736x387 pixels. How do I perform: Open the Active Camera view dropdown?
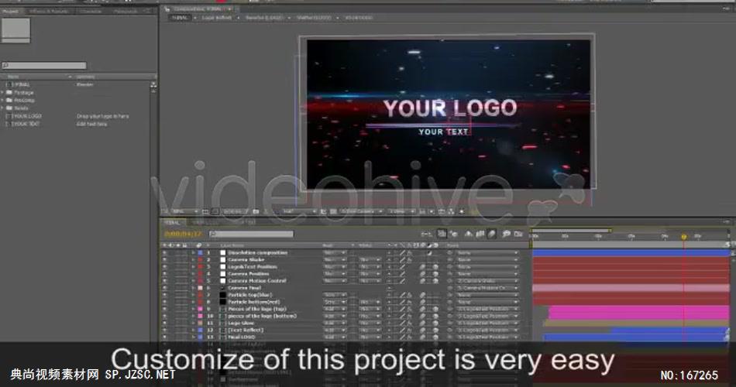pyautogui.click(x=360, y=211)
